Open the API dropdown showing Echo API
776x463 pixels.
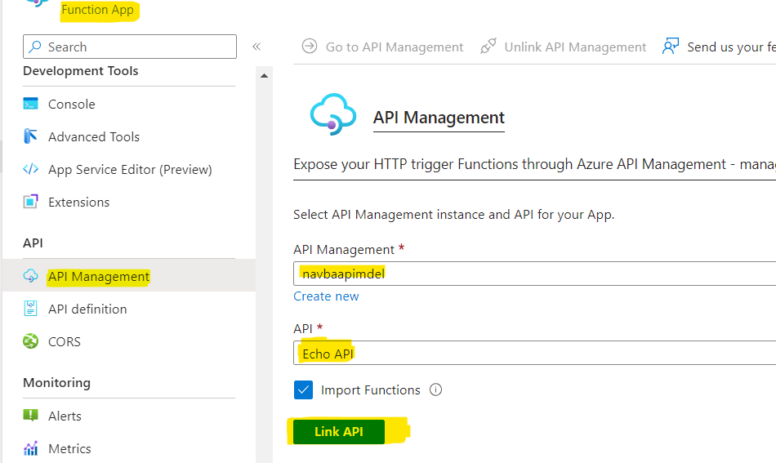pos(534,354)
